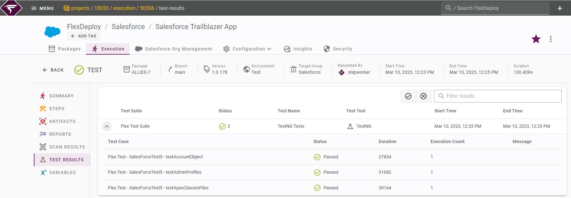This screenshot has width=571, height=198.
Task: Sort by Start Time column header
Action: coord(445,111)
